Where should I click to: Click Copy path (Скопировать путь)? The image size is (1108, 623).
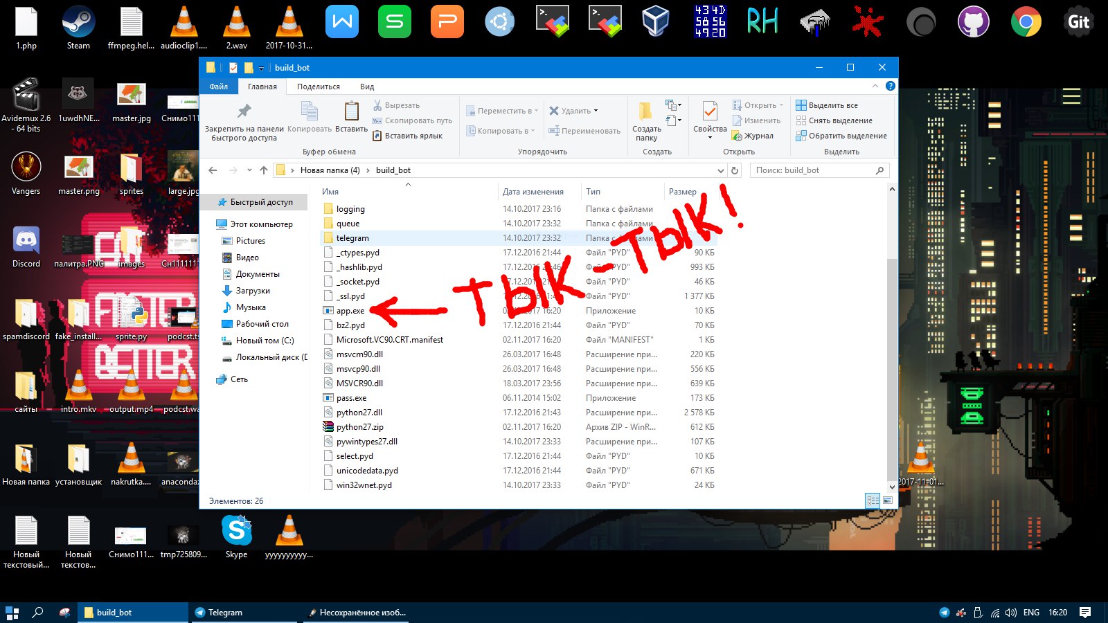click(412, 120)
